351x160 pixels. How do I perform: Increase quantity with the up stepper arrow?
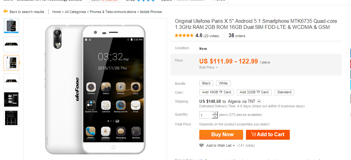click(x=215, y=113)
